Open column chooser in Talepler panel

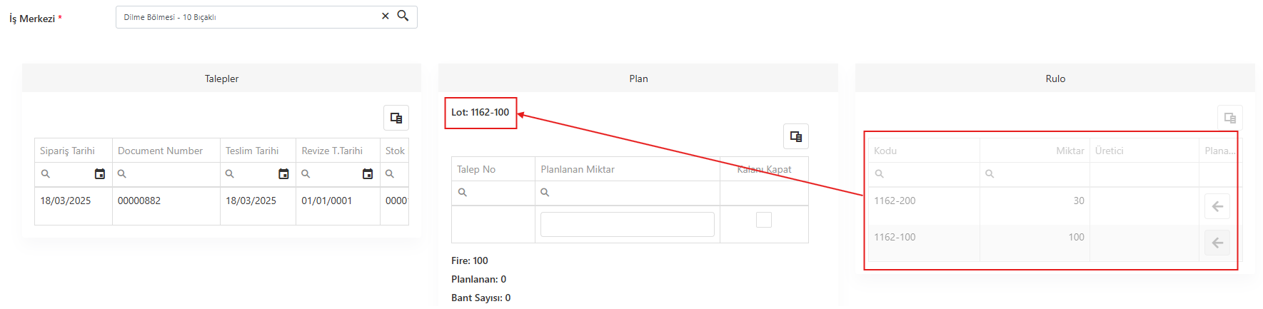point(396,118)
